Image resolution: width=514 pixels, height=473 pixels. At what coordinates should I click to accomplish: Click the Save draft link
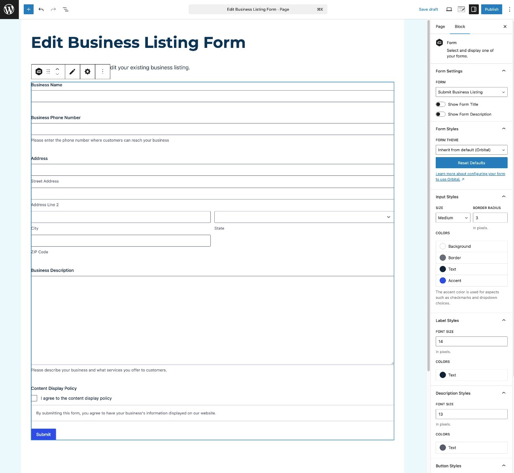[x=428, y=9]
